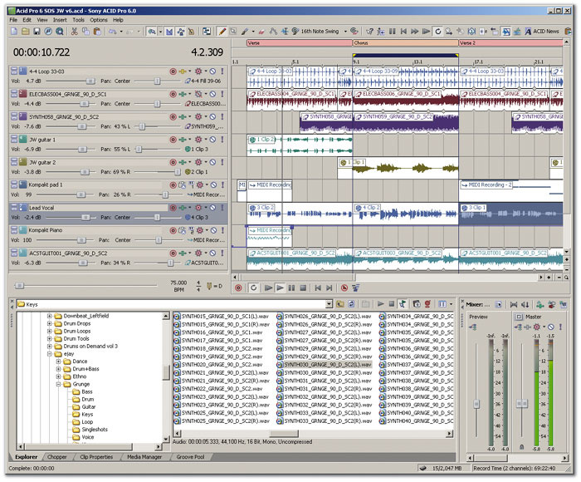
Task: Go up one folder in Explorer
Action: click(x=339, y=304)
